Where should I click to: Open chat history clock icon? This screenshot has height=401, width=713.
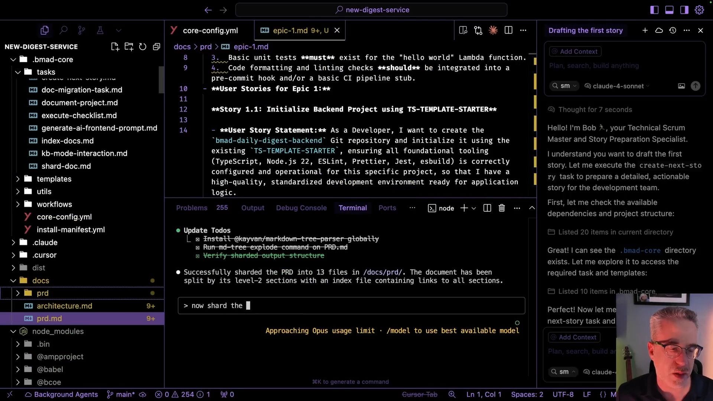coord(673,30)
